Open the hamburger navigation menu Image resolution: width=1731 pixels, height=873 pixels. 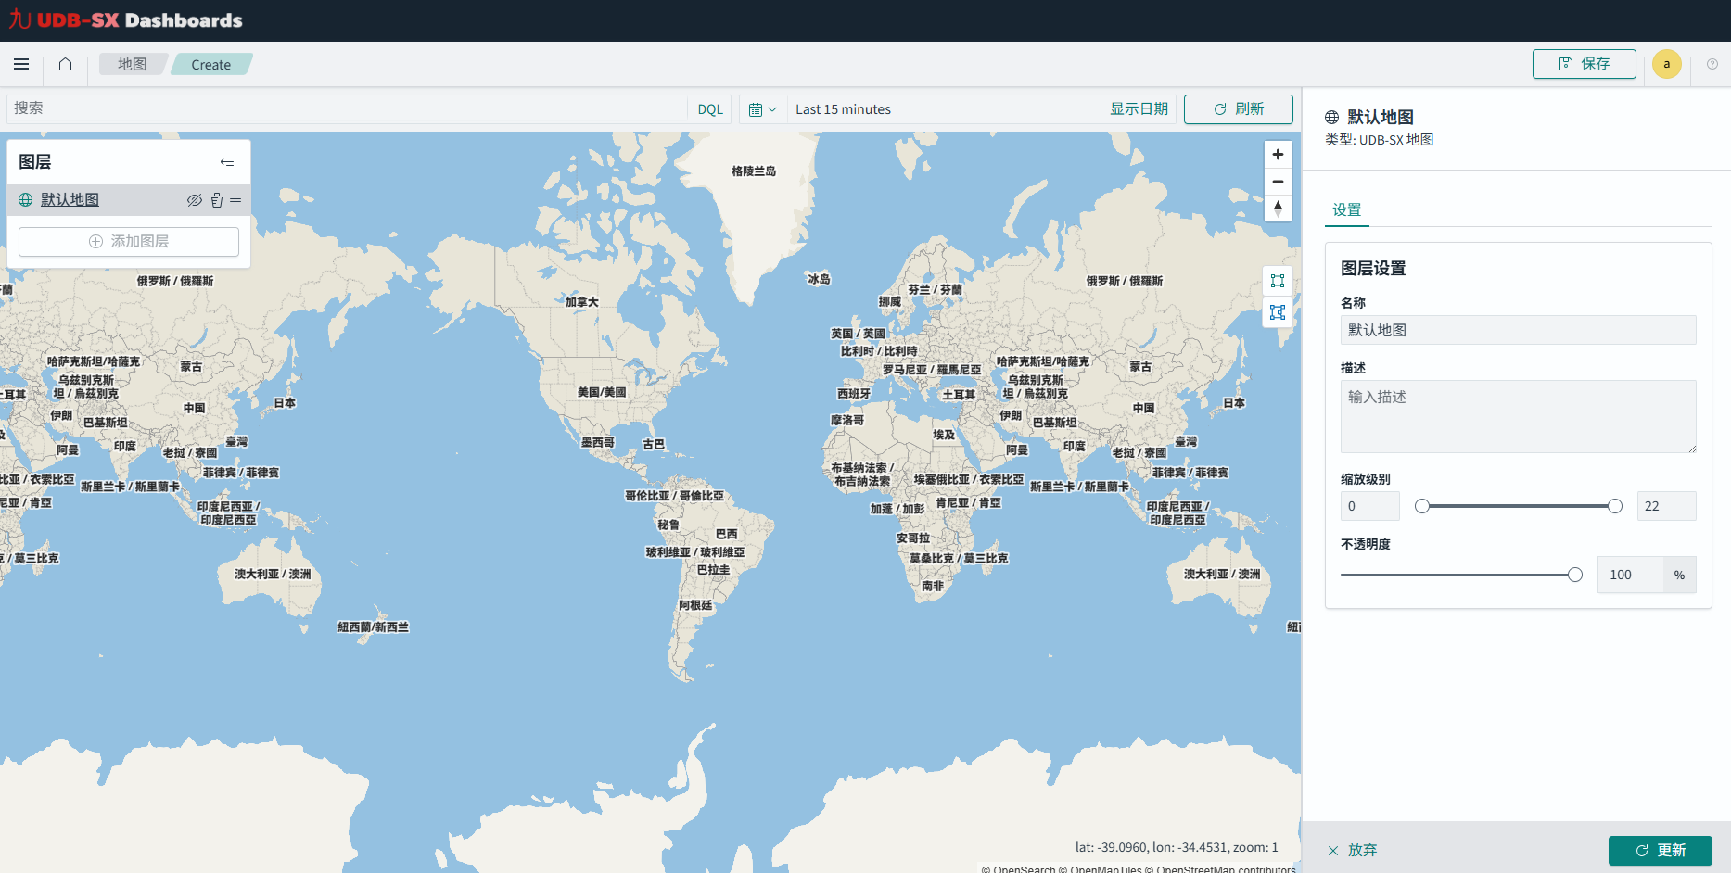point(21,64)
